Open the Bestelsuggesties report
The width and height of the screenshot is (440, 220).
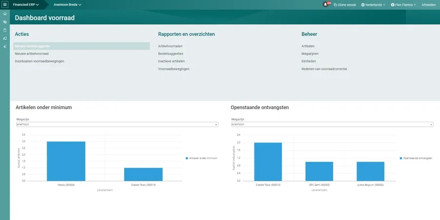[171, 54]
